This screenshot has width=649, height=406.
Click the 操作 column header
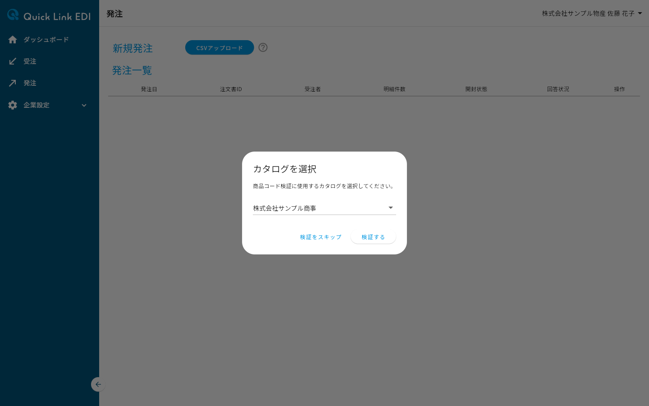pyautogui.click(x=620, y=89)
